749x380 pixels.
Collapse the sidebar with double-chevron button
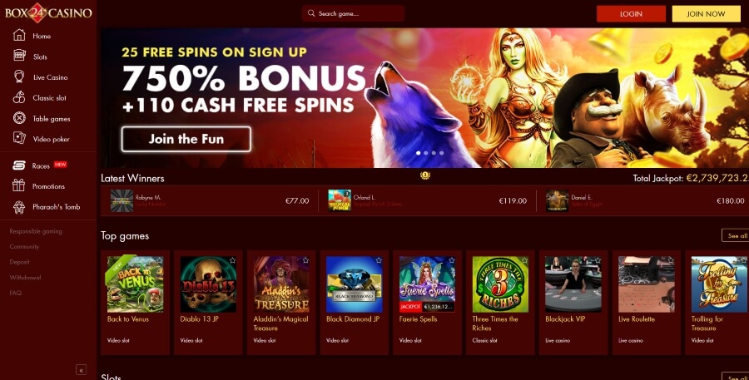[x=82, y=370]
